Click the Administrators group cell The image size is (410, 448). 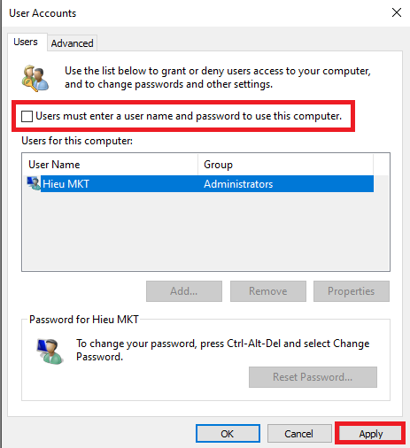[x=238, y=184]
